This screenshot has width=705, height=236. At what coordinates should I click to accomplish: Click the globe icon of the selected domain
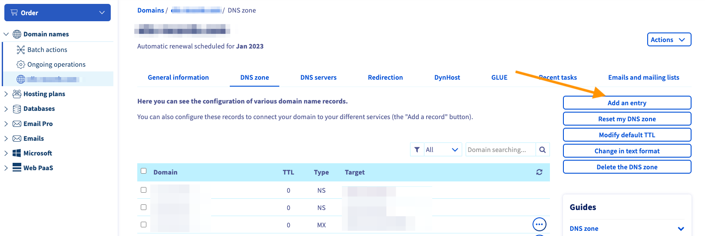[x=20, y=79]
